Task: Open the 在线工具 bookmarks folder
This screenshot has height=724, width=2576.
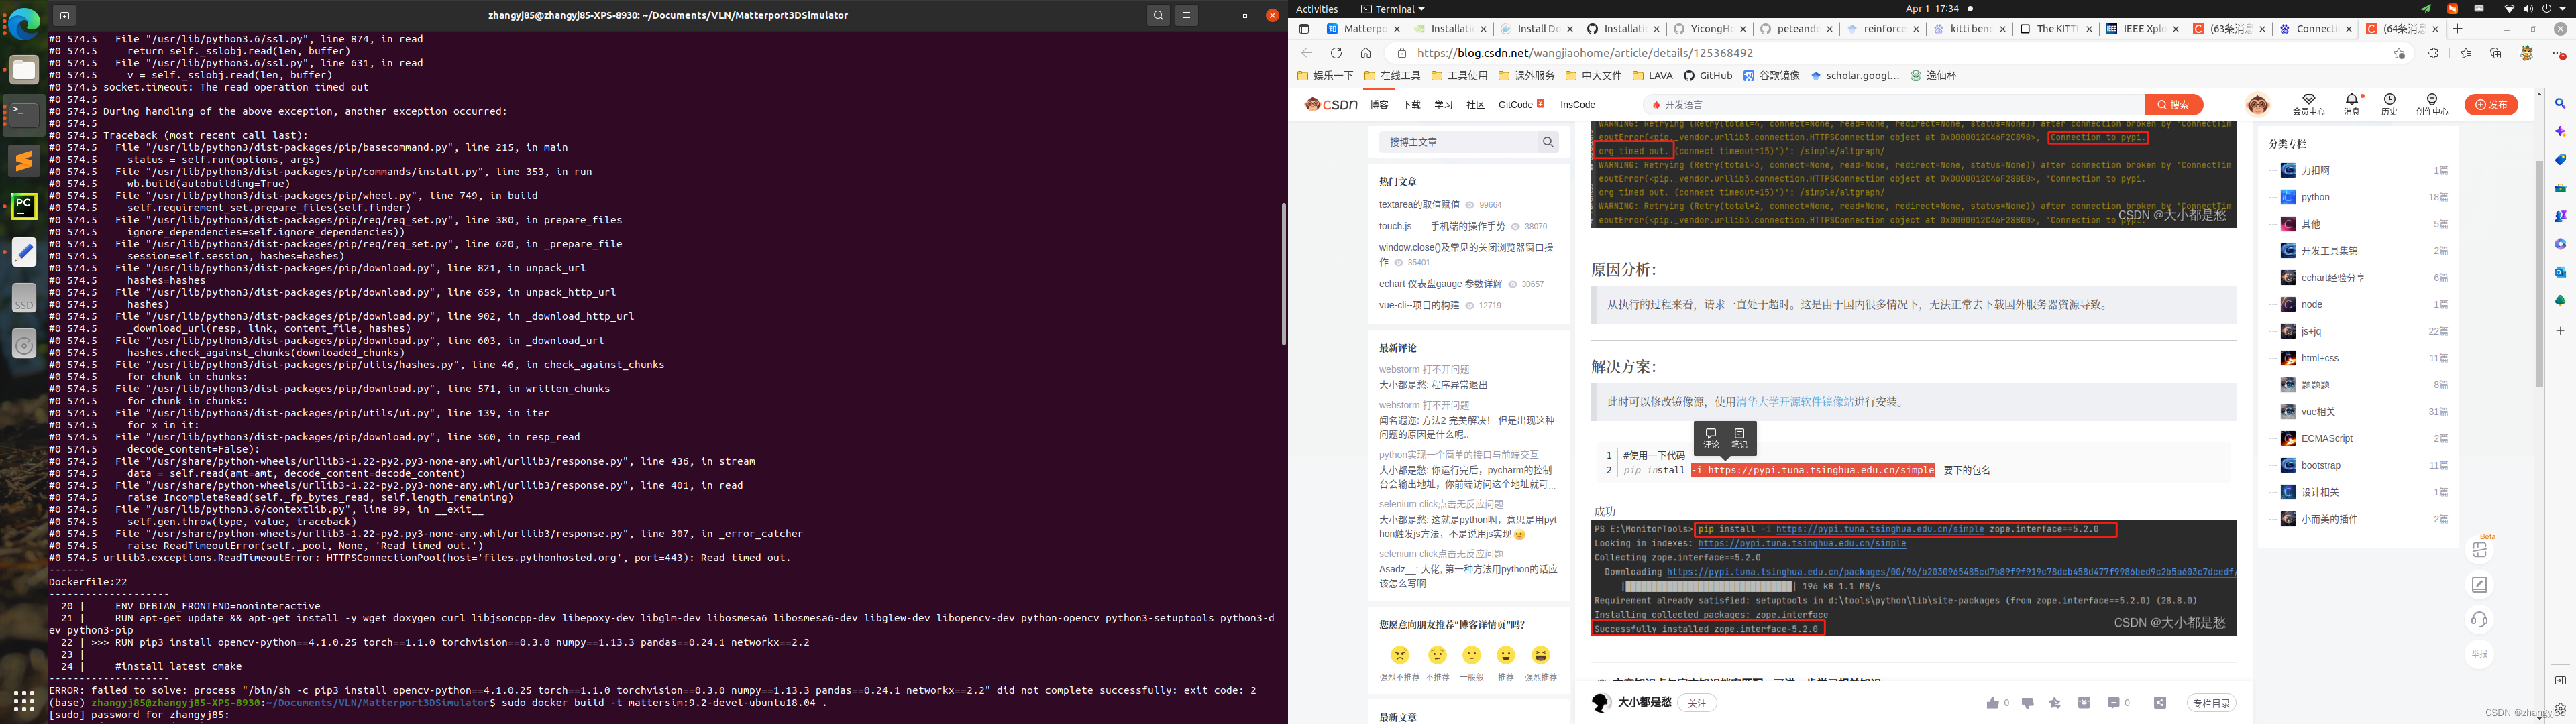Action: pyautogui.click(x=1392, y=76)
